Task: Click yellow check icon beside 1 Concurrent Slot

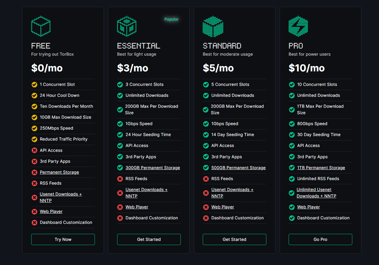Action: pos(34,85)
